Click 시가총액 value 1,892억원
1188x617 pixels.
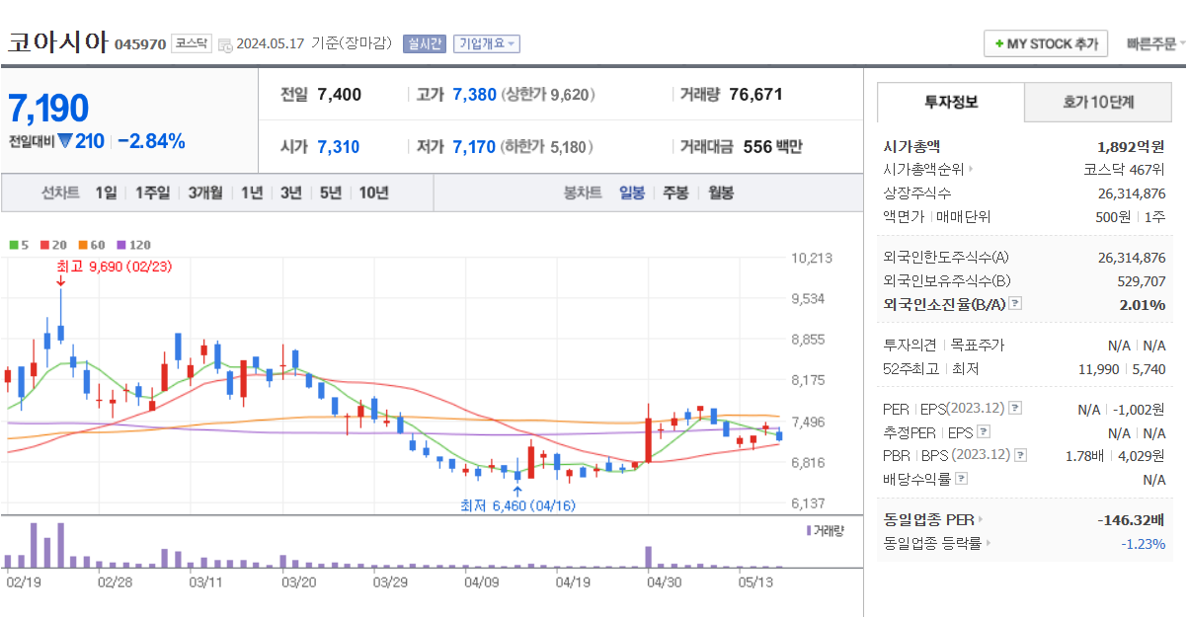1131,146
